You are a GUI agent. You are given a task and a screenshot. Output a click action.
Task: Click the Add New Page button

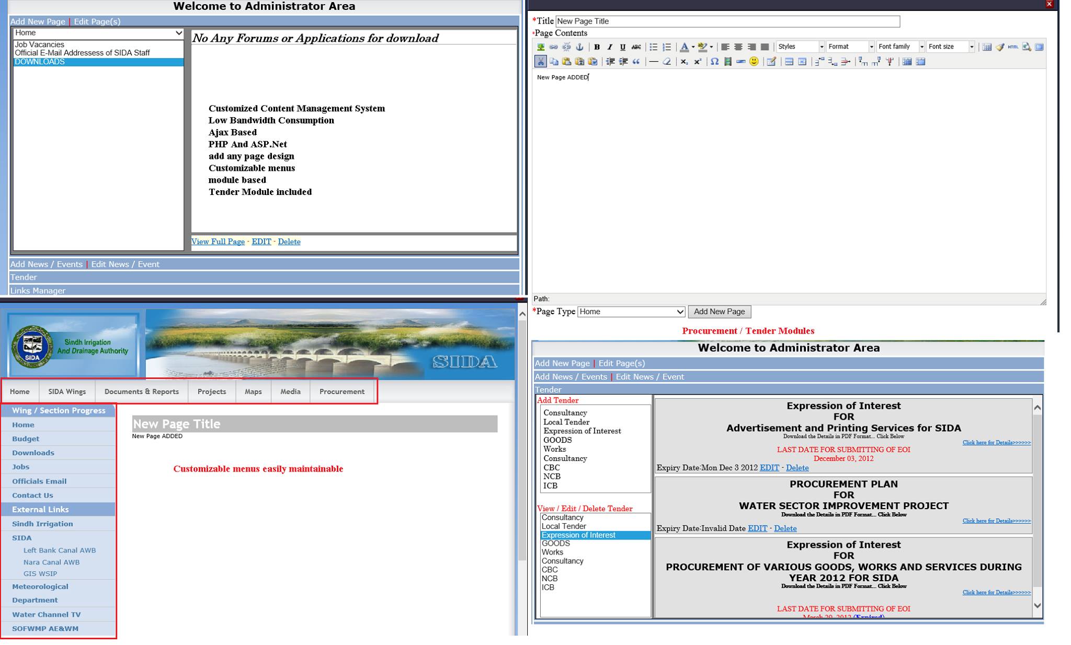(x=719, y=312)
